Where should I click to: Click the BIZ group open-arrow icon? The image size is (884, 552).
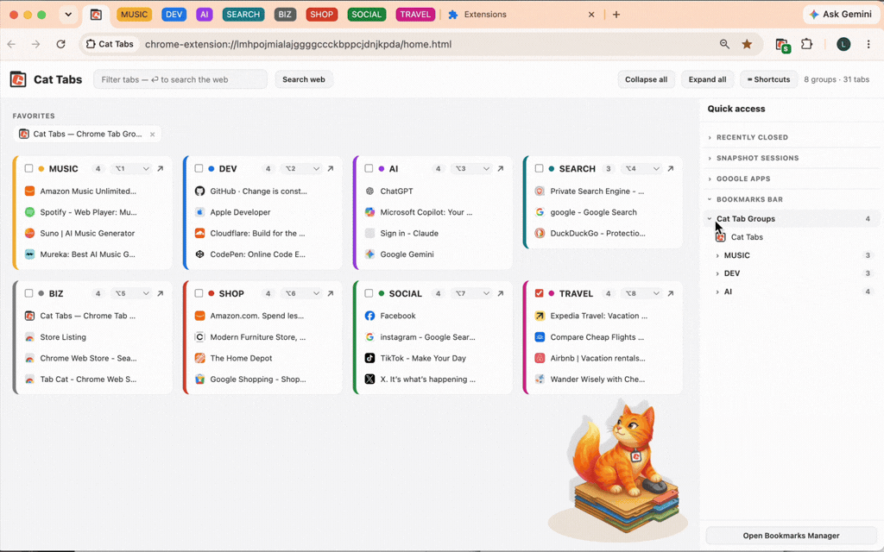[160, 293]
